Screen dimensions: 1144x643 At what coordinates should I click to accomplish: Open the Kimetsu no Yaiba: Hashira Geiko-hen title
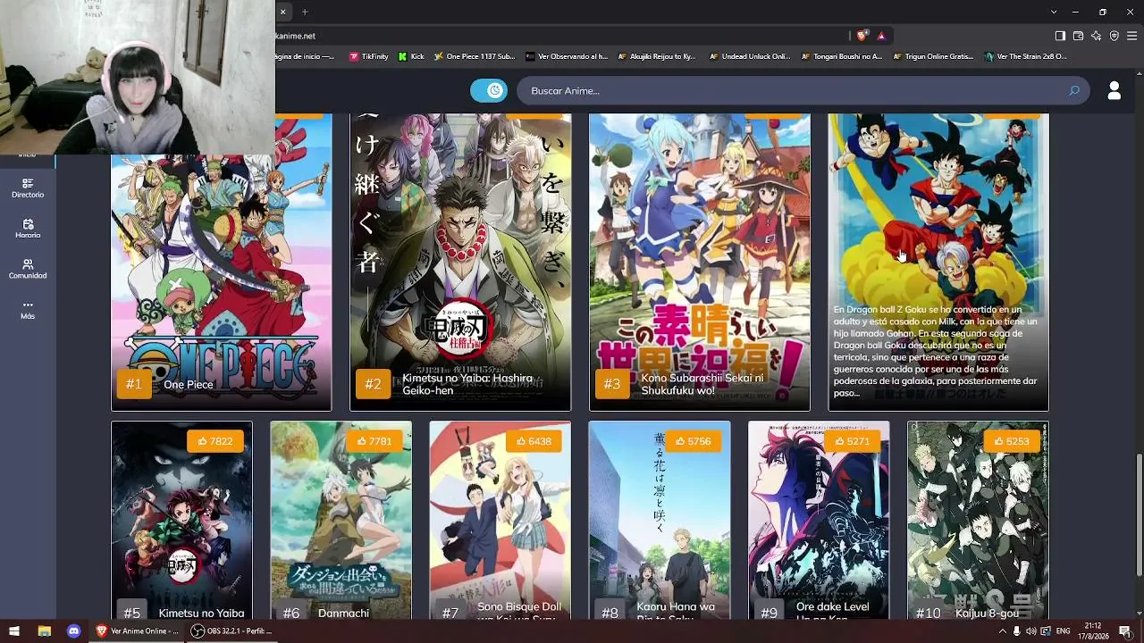click(467, 384)
